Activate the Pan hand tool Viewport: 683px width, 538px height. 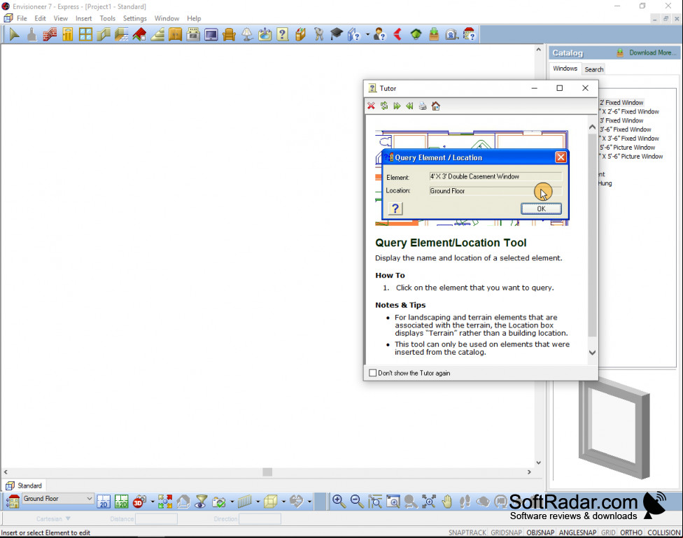pos(447,502)
